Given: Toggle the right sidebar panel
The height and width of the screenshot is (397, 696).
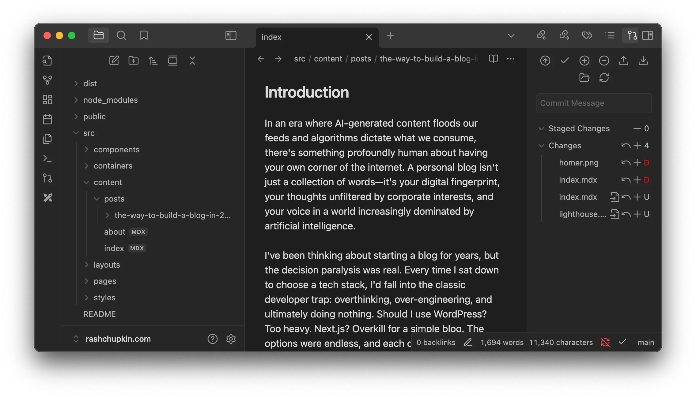Looking at the screenshot, I should pos(648,35).
